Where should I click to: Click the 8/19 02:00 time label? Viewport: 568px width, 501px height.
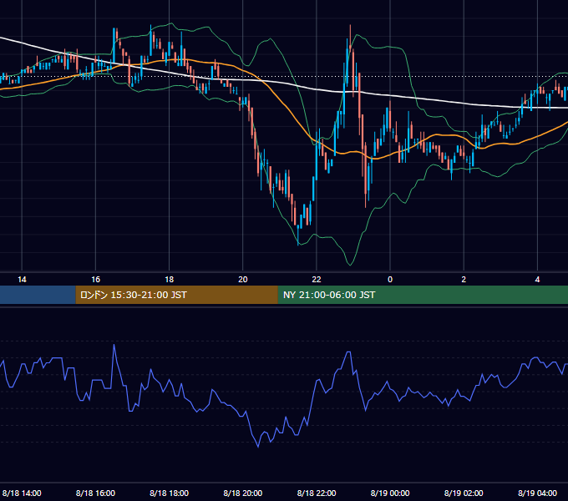[464, 493]
